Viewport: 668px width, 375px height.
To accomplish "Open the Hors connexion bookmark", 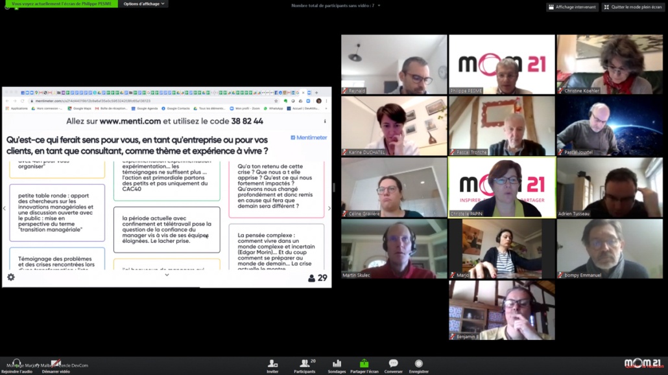I will tap(47, 109).
